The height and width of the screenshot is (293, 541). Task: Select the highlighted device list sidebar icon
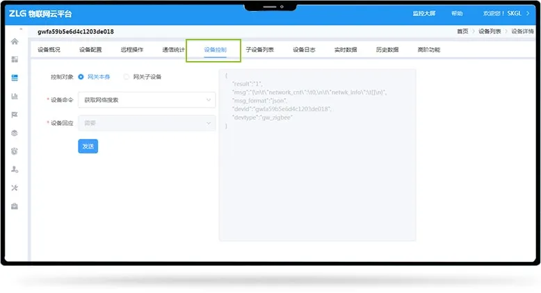click(15, 77)
